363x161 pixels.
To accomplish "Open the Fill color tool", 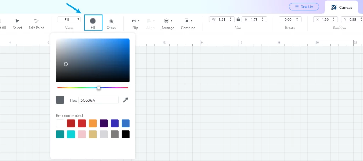I will point(93,23).
